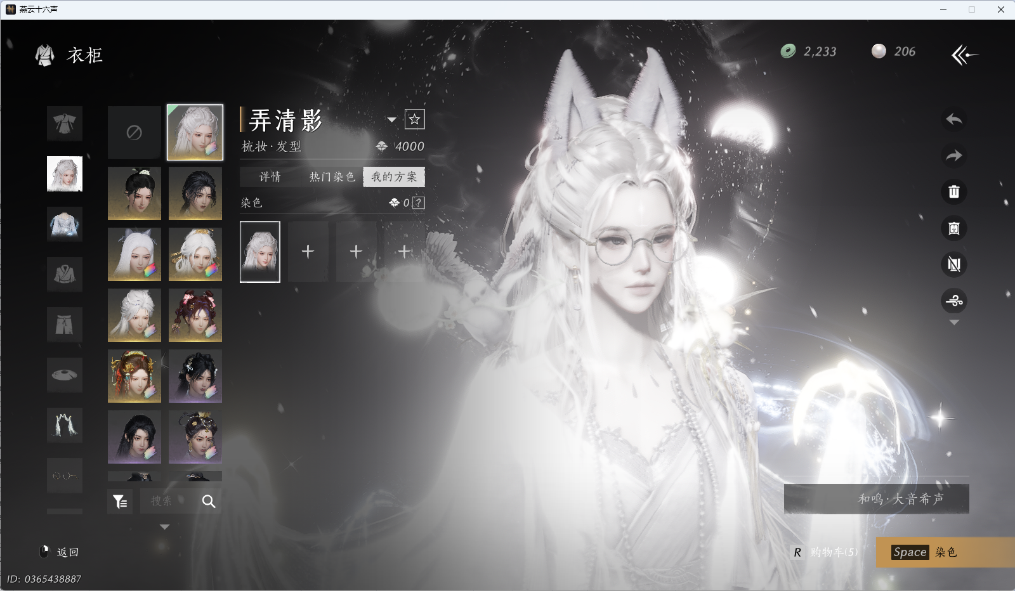Viewport: 1015px width, 591px height.
Task: Click the 返回 button at bottom left
Action: pos(62,552)
